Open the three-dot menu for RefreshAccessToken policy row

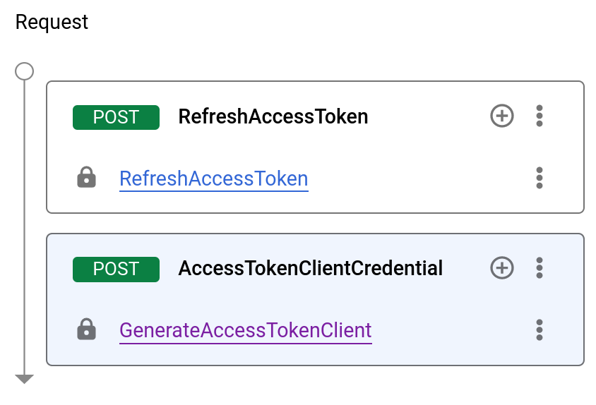click(540, 178)
